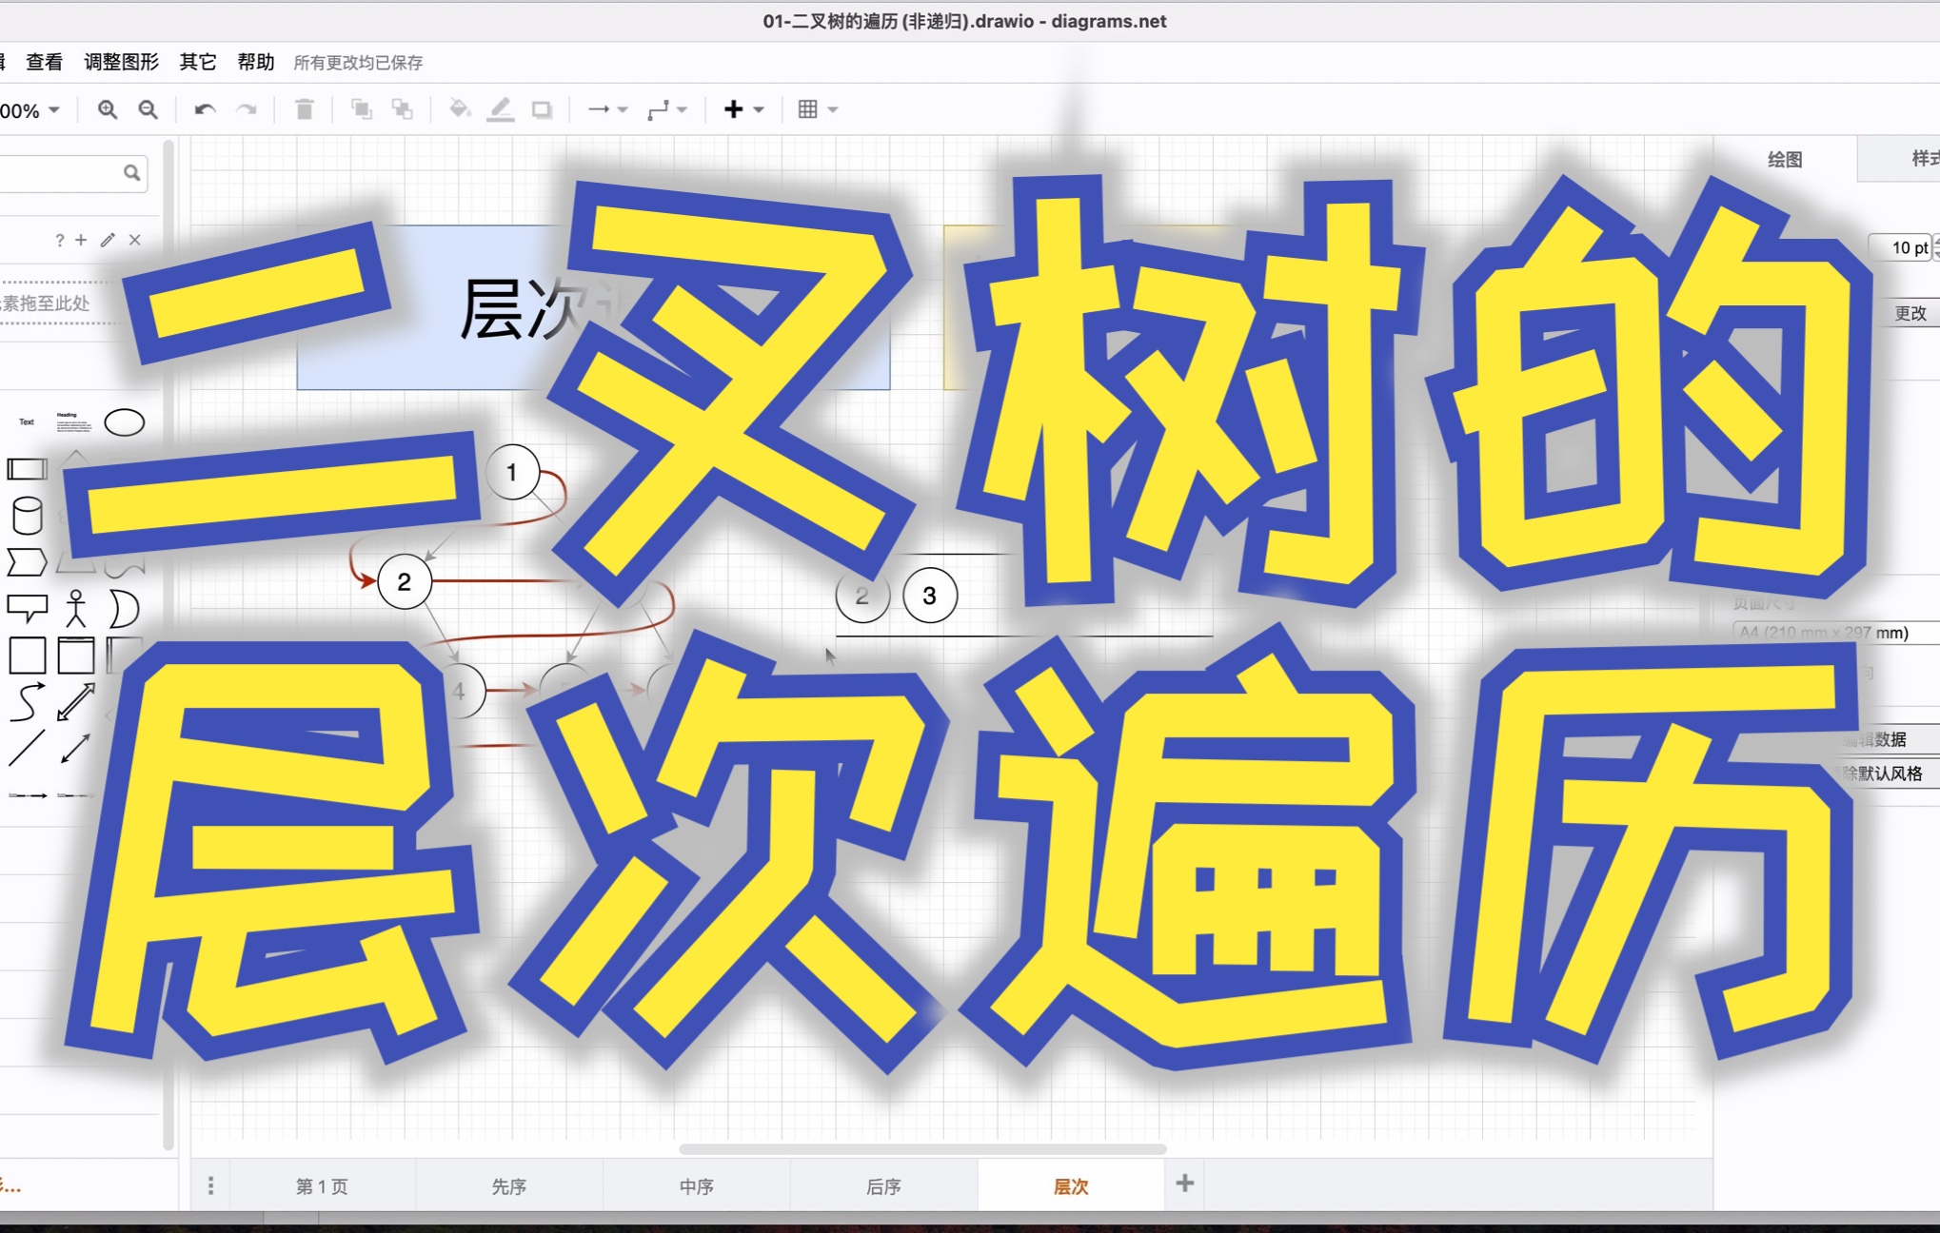Click the 更改 button

1910,313
